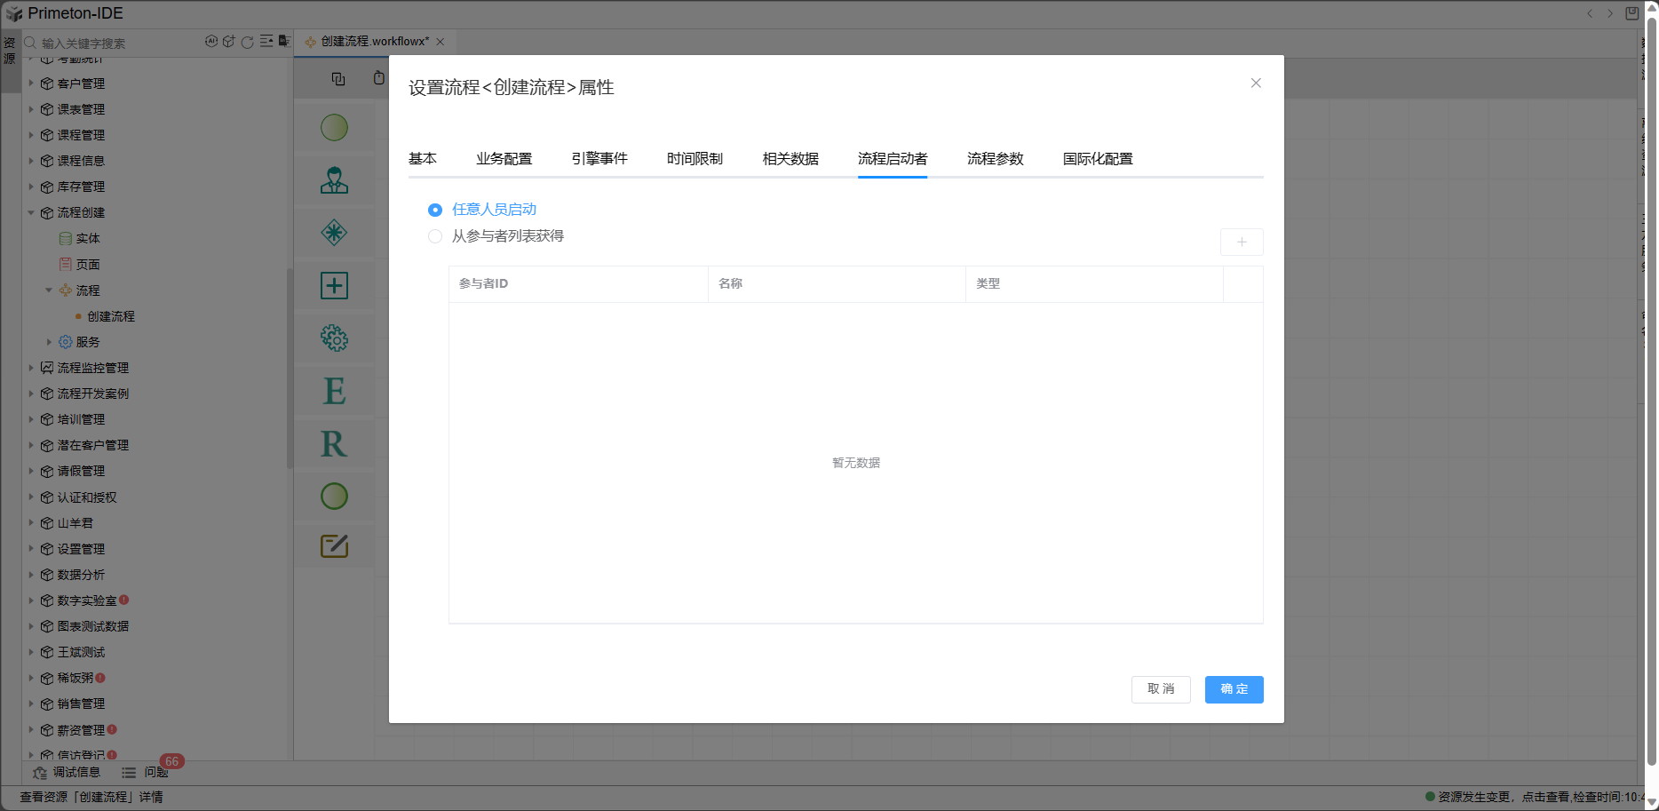
Task: Select the 任意人员启动 radio option
Action: click(435, 211)
